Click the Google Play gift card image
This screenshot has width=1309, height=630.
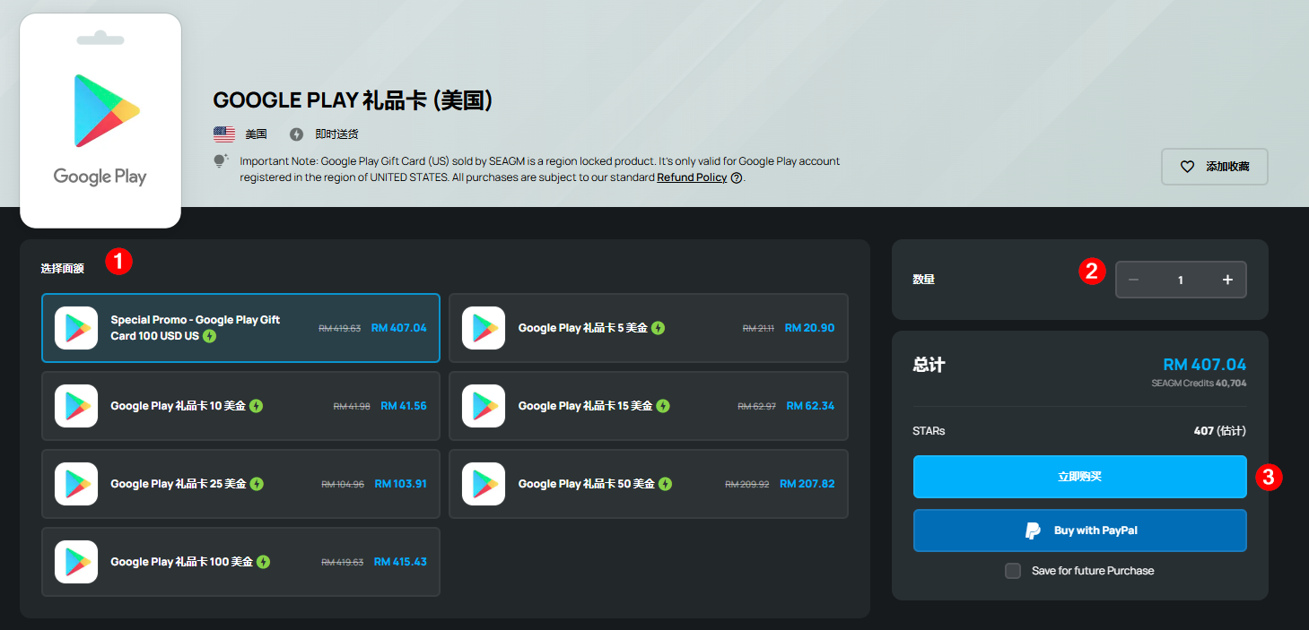coord(100,121)
